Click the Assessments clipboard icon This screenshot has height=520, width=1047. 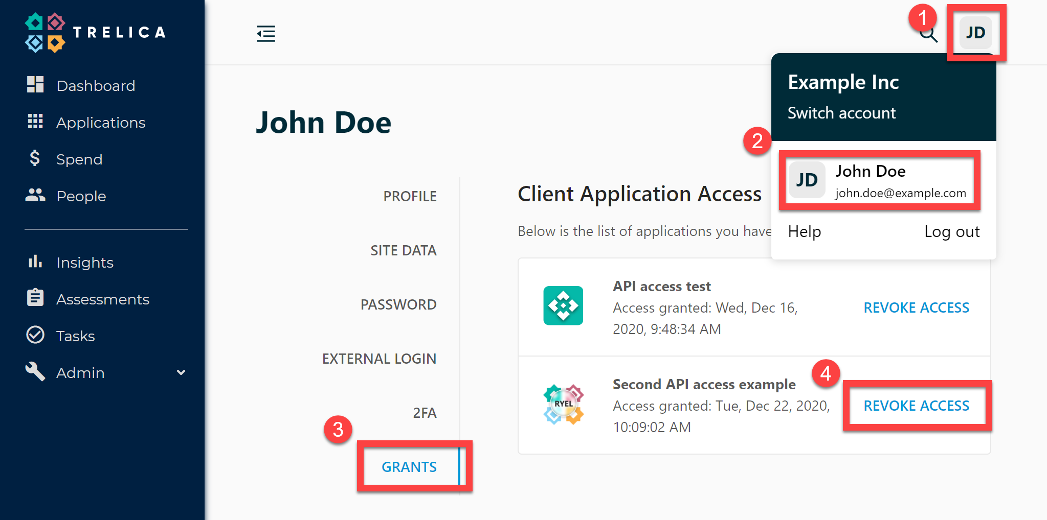35,298
